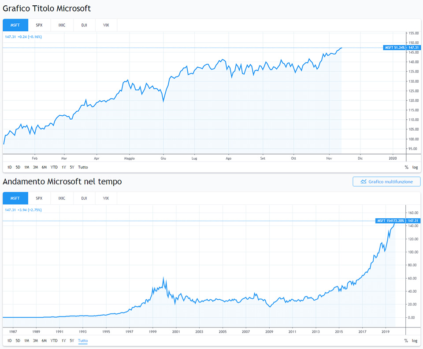Click 160.00 value on bottom price axis

[x=413, y=213]
